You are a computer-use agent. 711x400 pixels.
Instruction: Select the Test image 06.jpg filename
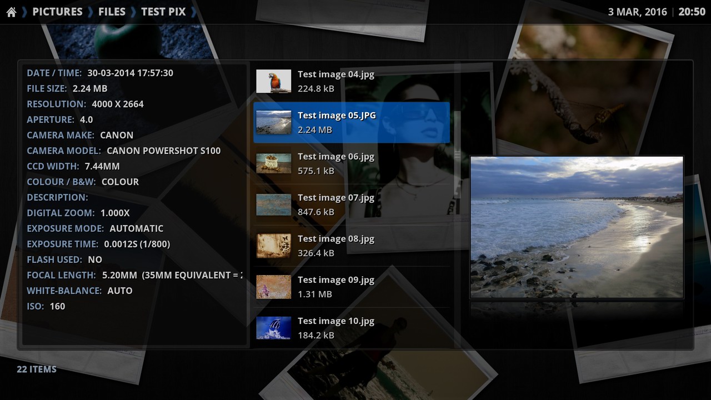point(336,157)
